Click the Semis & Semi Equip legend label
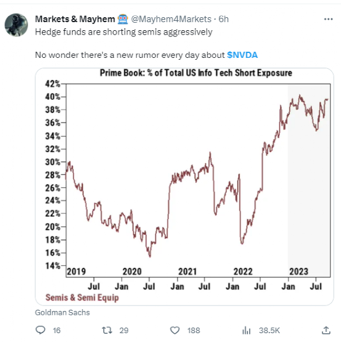341x343 pixels. (x=82, y=297)
